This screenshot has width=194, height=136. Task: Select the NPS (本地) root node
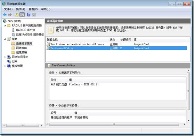point(14,21)
